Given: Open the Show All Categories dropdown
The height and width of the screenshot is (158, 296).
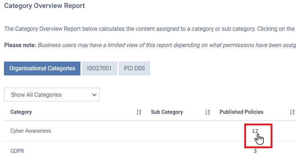Looking at the screenshot, I should tap(52, 95).
